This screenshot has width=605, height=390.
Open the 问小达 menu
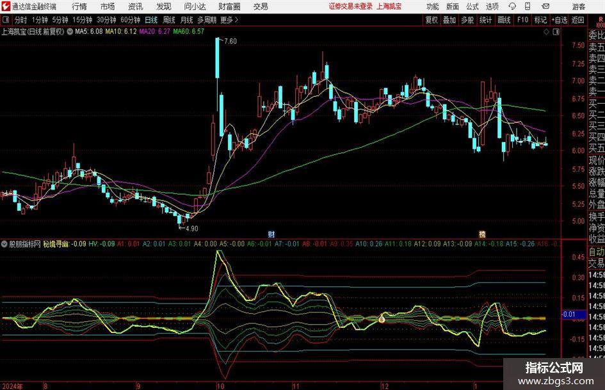(x=195, y=6)
